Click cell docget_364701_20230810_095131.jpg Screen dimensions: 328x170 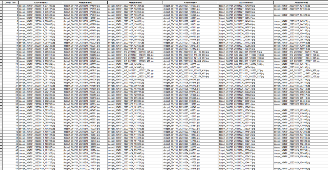click(41, 107)
